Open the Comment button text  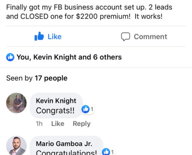(x=150, y=37)
